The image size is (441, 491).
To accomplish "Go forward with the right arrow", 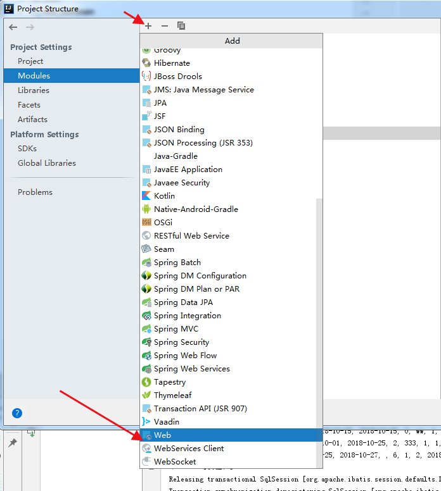I will coord(30,27).
